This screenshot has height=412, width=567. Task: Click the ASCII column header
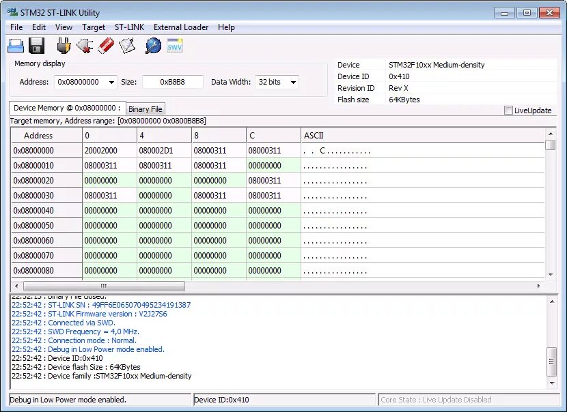pos(423,136)
